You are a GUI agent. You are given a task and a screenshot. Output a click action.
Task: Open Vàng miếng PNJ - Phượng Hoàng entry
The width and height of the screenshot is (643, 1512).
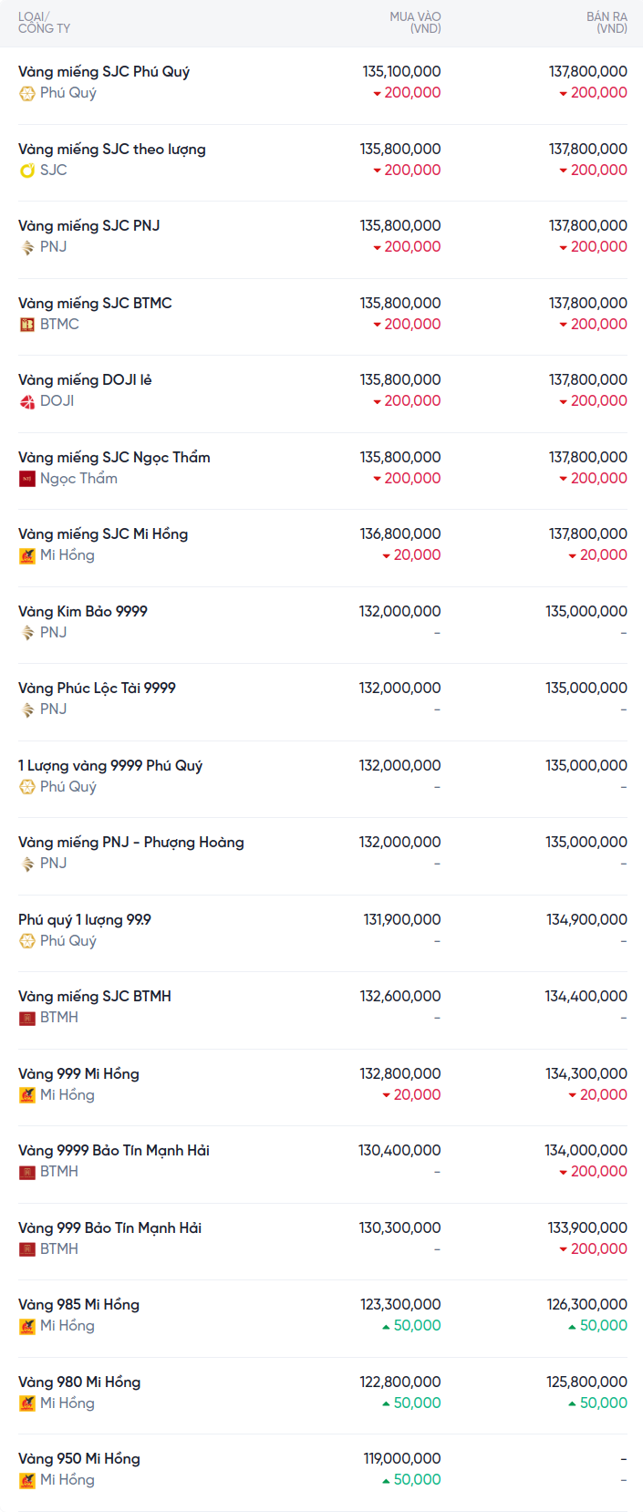(x=131, y=842)
